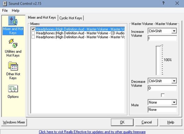Viewport: 184px width, 134px height.
Task: Select the Mixer and Hot Keys sidebar icon
Action: click(13, 21)
